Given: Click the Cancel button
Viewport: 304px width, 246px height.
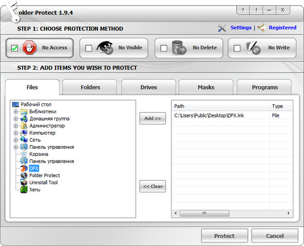Looking at the screenshot, I should (275, 236).
